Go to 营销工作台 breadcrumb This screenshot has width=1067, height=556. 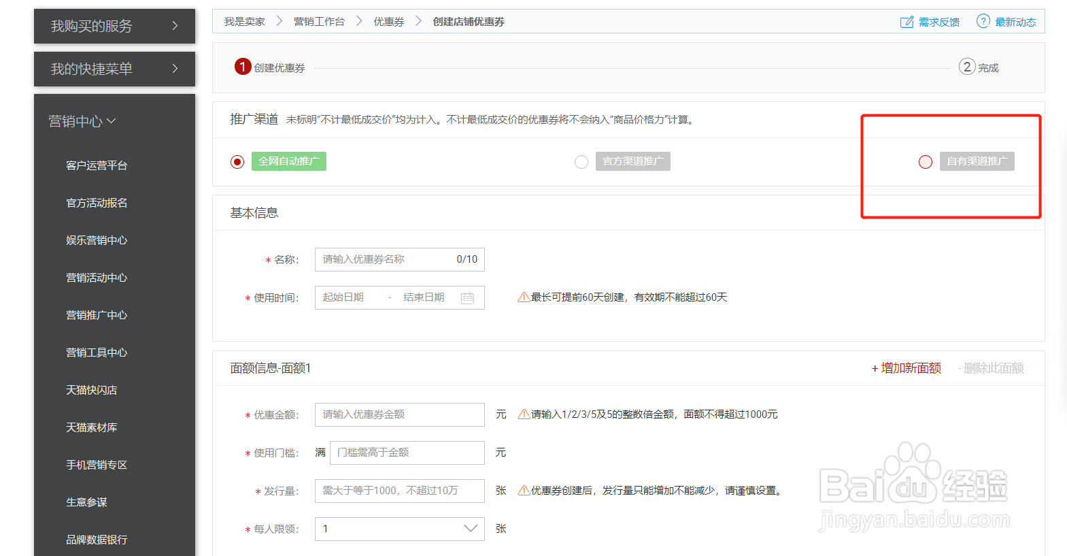319,22
